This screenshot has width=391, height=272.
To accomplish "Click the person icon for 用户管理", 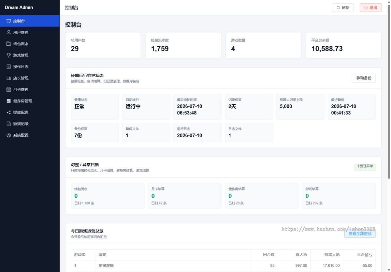I will click(9, 32).
